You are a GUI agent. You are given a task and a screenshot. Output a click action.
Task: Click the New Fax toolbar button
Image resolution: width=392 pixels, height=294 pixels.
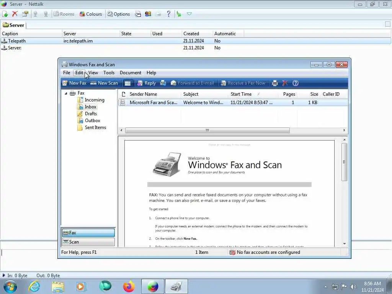74,83
